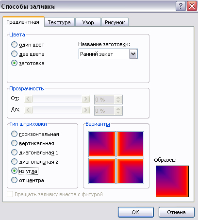Click right arrow of the До transparency slider
Screen dimensions: 198x220
click(85, 110)
